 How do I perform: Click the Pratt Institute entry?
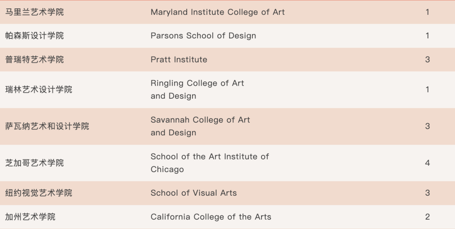click(179, 59)
